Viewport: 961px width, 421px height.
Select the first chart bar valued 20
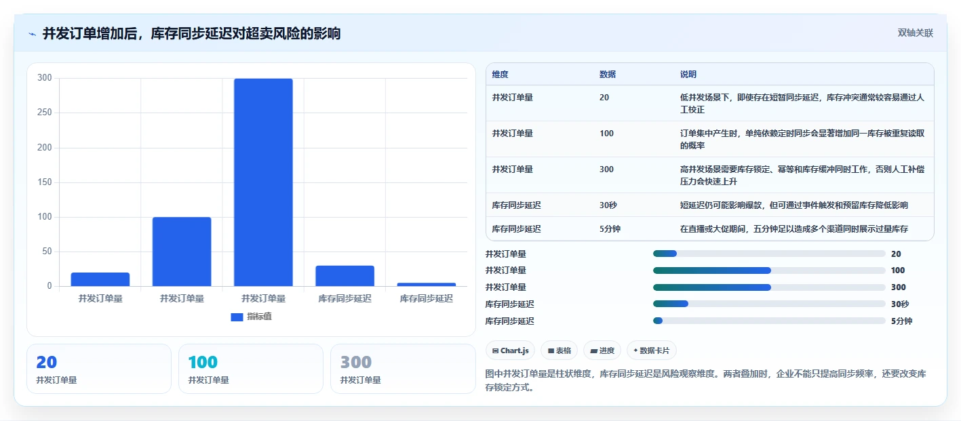click(100, 279)
